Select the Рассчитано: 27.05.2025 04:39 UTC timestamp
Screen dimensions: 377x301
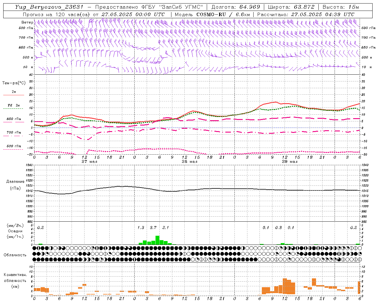[x=306, y=14]
